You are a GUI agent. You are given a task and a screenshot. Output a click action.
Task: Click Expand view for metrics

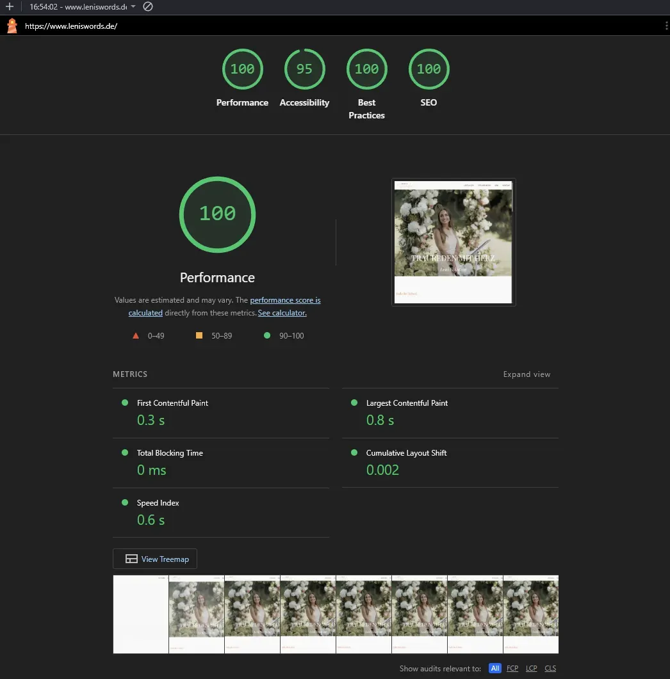pos(527,374)
